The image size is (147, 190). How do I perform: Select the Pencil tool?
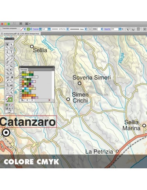coord(11,59)
